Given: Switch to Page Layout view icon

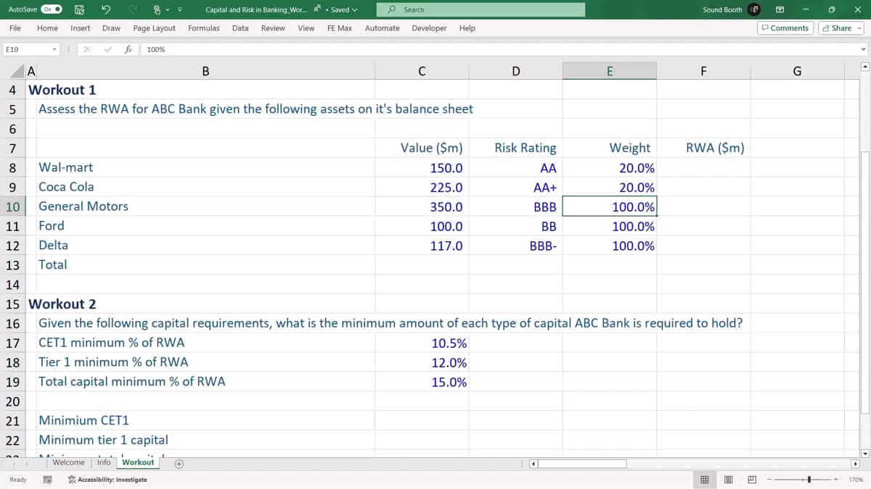Looking at the screenshot, I should [x=728, y=480].
